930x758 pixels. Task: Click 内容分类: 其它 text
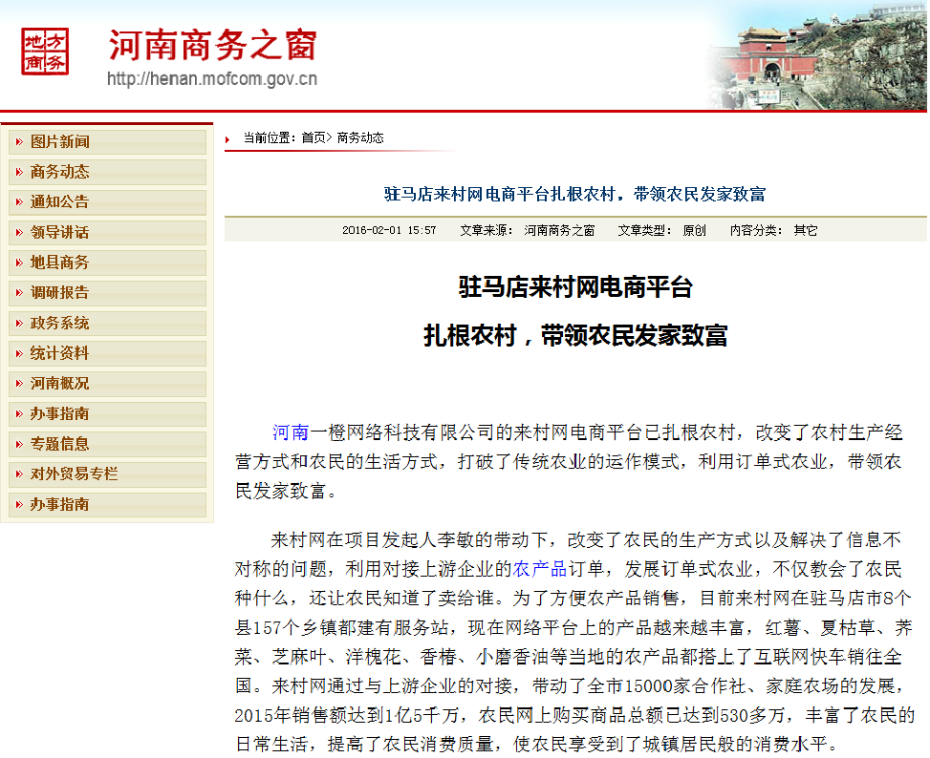[x=773, y=230]
